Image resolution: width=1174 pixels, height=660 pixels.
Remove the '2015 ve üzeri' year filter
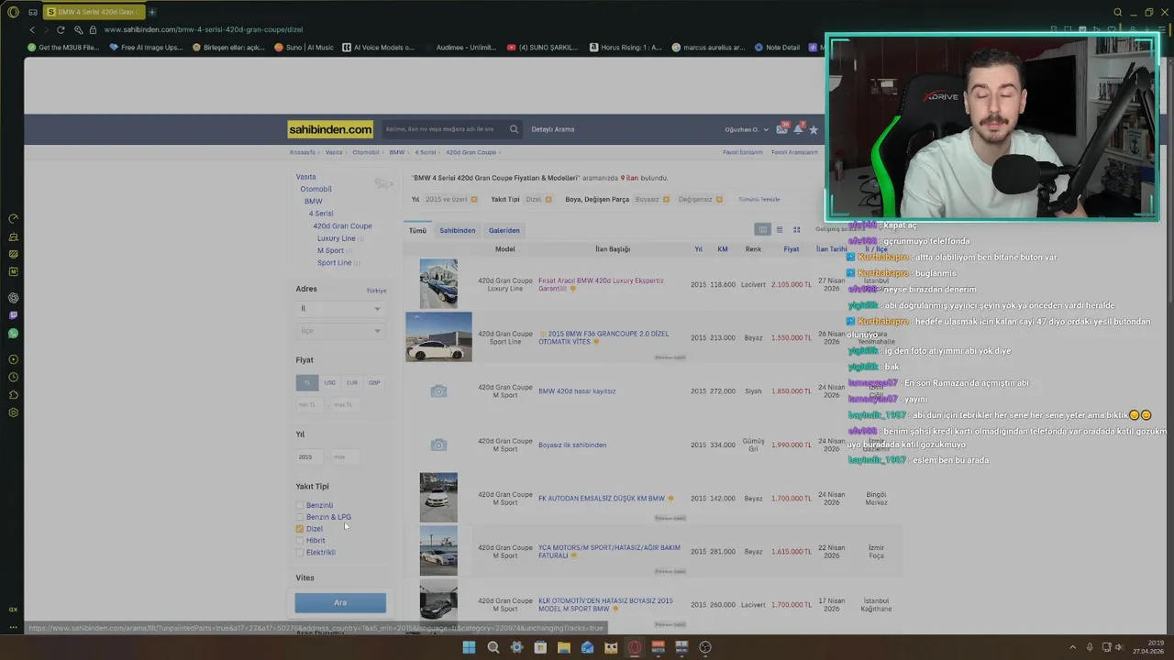474,199
